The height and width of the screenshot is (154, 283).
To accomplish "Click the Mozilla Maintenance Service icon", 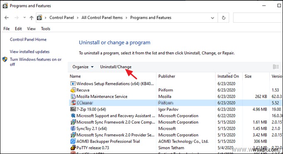I will 73,96.
